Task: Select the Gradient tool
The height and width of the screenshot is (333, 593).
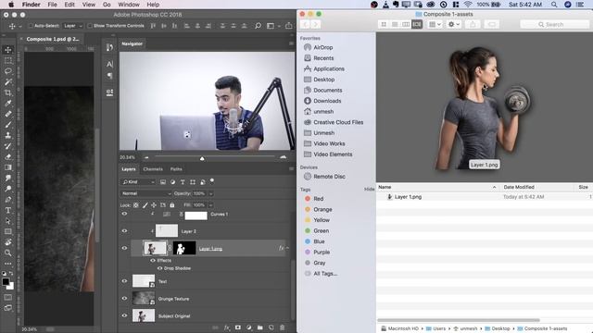Action: tap(8, 167)
